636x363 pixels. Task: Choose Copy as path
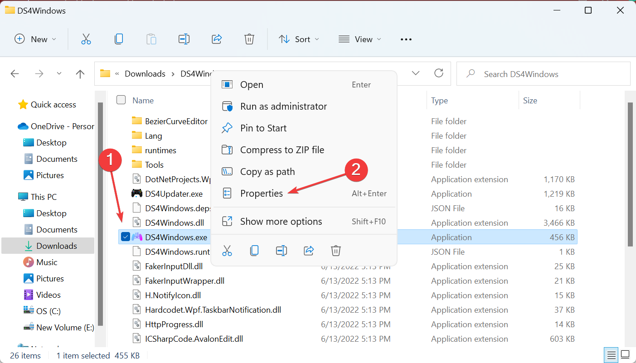click(303, 172)
